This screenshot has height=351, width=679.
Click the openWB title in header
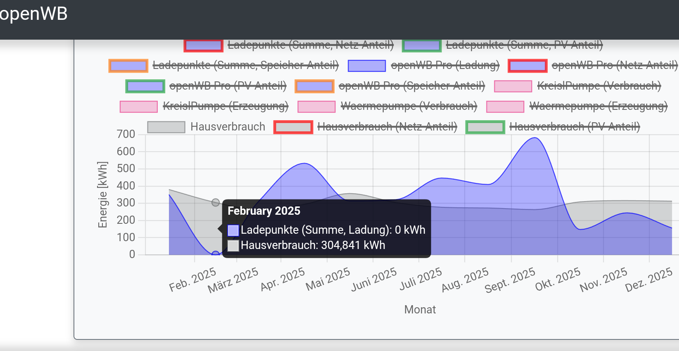coord(33,14)
